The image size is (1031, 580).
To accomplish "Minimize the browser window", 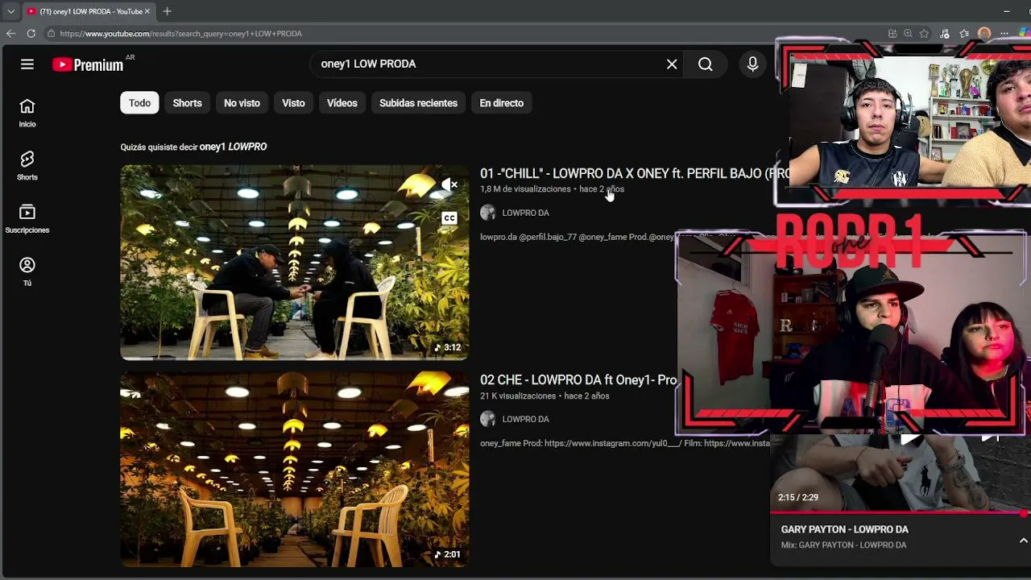I will [x=1006, y=11].
